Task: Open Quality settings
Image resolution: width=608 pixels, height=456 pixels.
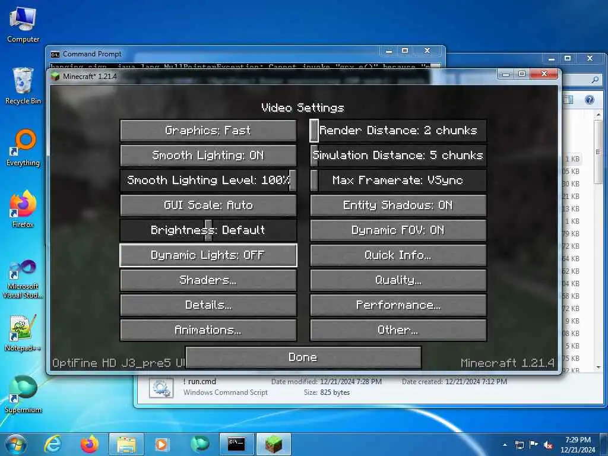Action: [398, 280]
